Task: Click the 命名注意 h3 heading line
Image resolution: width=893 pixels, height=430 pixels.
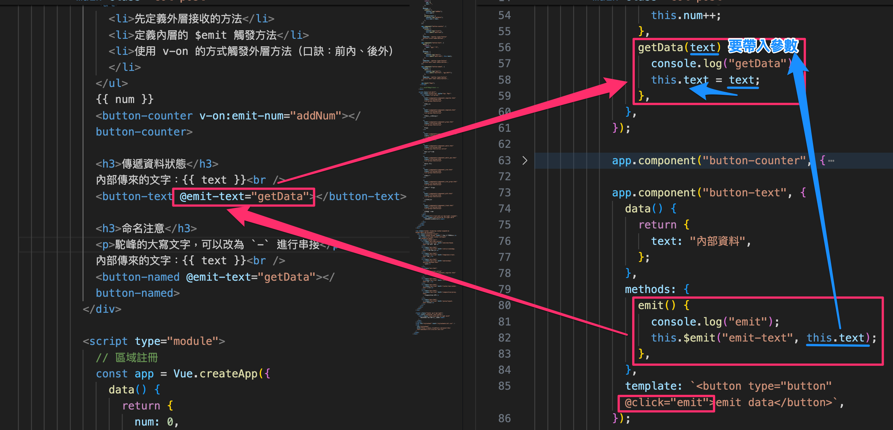Action: click(146, 228)
